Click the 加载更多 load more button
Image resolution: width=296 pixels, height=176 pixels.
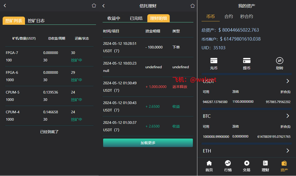(x=148, y=143)
